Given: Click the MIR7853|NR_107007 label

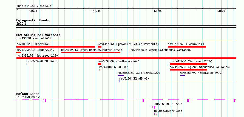Looking at the screenshot, I should click(x=168, y=104).
